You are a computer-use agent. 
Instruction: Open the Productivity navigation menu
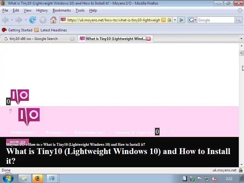point(23,133)
